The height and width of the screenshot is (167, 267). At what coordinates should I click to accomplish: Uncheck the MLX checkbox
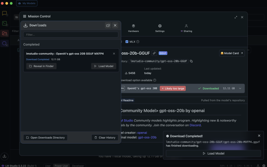[127, 42]
